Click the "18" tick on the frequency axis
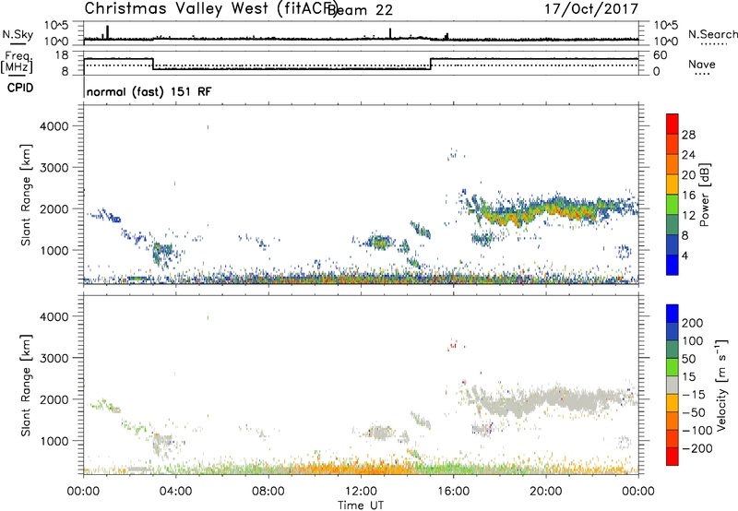This screenshot has width=738, height=511. [62, 55]
